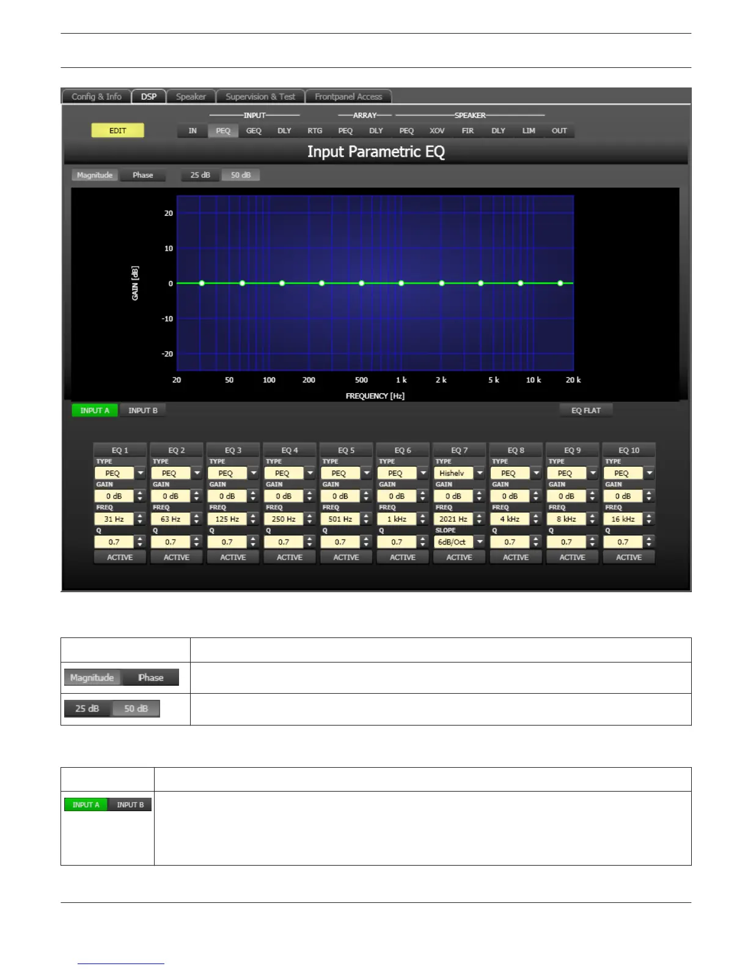Expand the EQ 7 slope 6dB/Oct dropdown
This screenshot has width=748, height=969.
[480, 542]
